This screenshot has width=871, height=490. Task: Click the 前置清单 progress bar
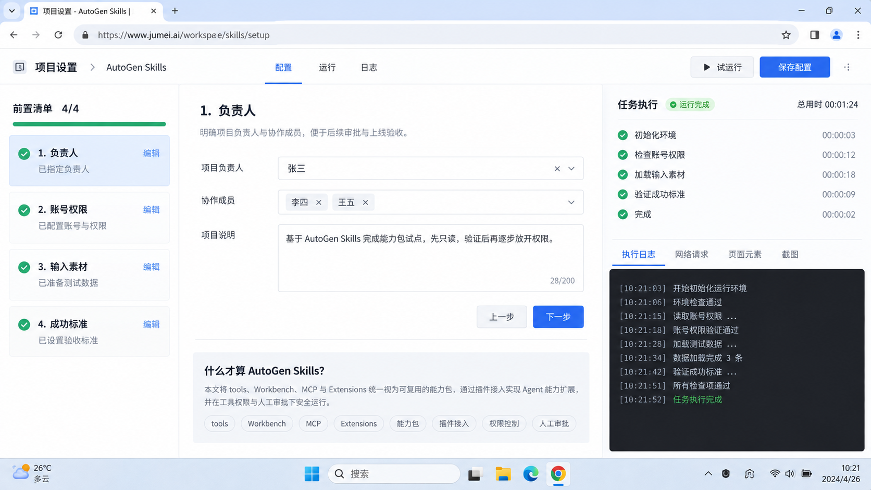pyautogui.click(x=89, y=124)
